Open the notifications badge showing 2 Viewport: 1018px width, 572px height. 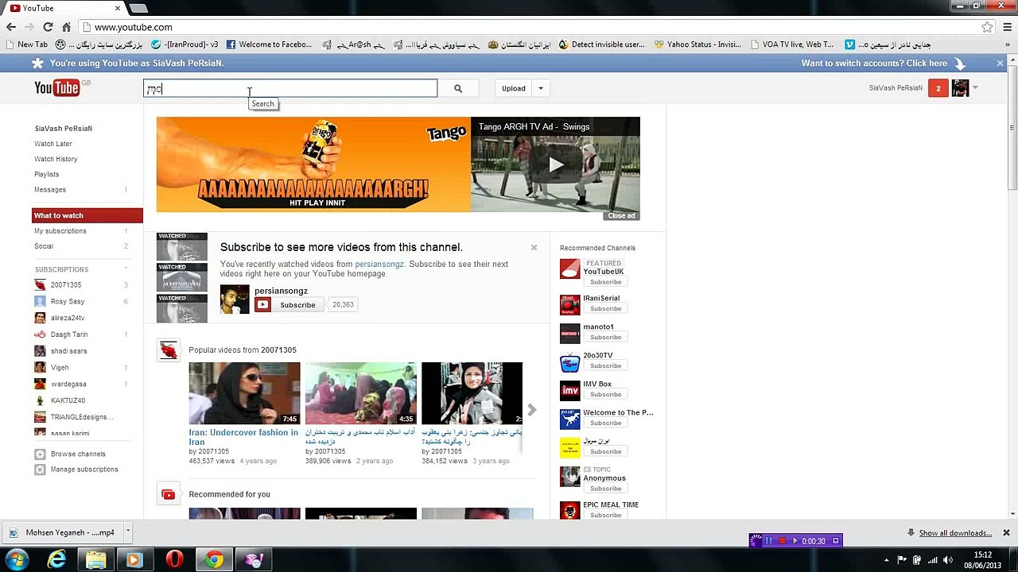point(938,88)
